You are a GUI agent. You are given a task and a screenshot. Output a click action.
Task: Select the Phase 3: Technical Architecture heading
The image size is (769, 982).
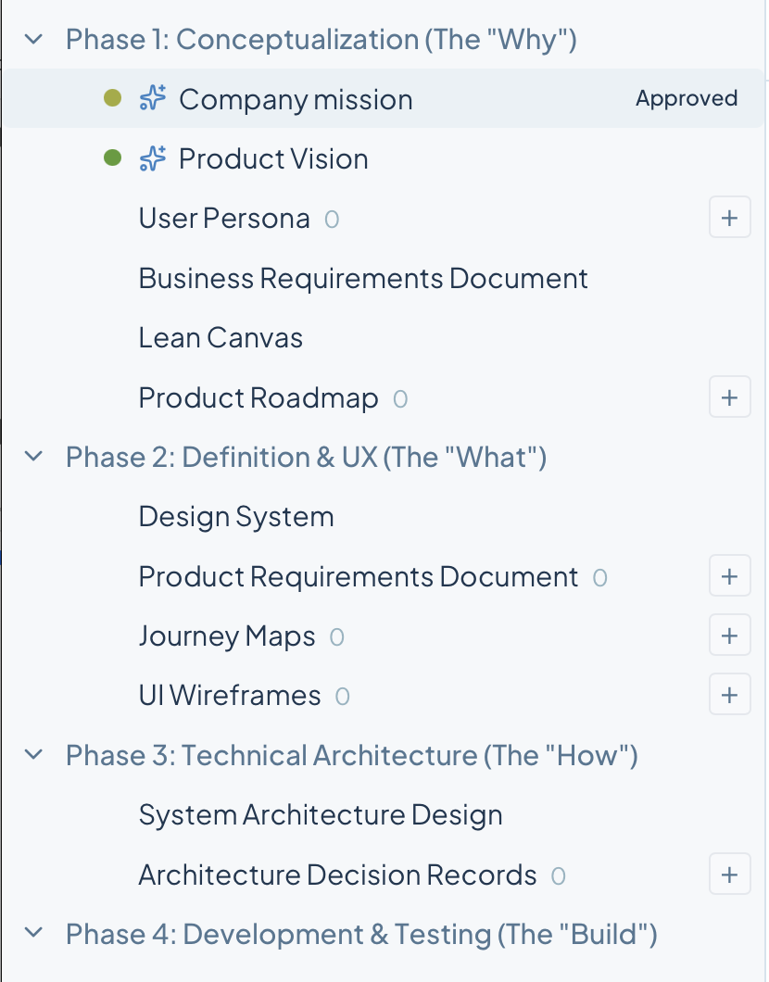(352, 755)
